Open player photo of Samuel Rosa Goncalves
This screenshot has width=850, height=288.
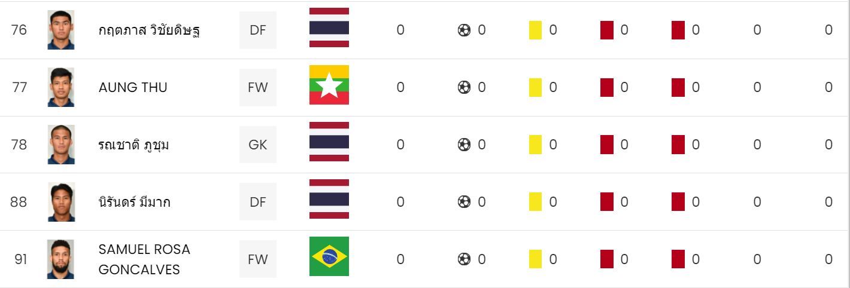click(60, 259)
